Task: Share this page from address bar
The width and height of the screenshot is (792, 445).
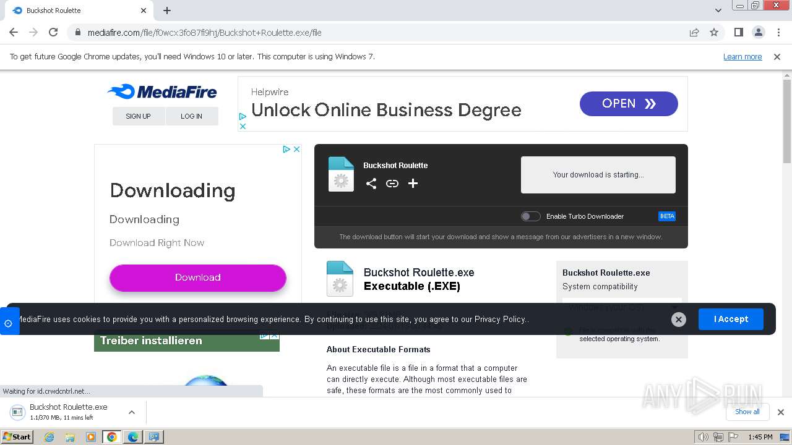Action: (x=694, y=32)
